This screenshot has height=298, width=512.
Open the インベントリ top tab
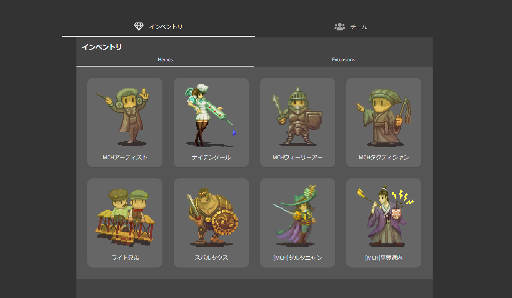[165, 27]
